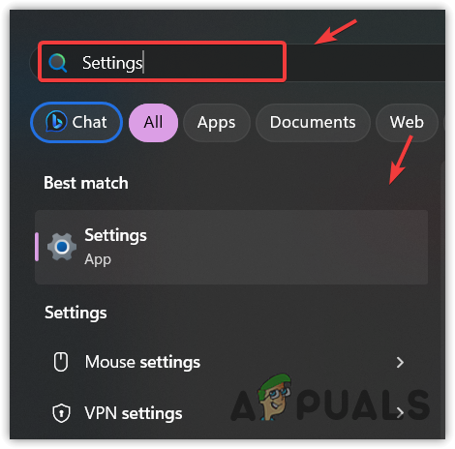
Task: Expand Mouse settings chevron arrow
Action: click(400, 362)
